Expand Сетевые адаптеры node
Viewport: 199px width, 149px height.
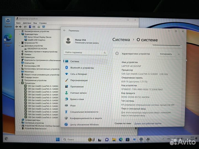20,120
